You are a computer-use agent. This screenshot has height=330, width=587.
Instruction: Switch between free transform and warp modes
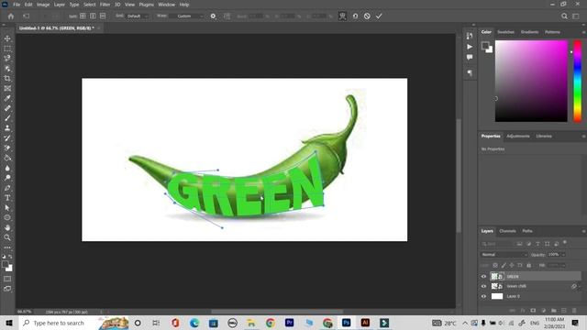(342, 16)
